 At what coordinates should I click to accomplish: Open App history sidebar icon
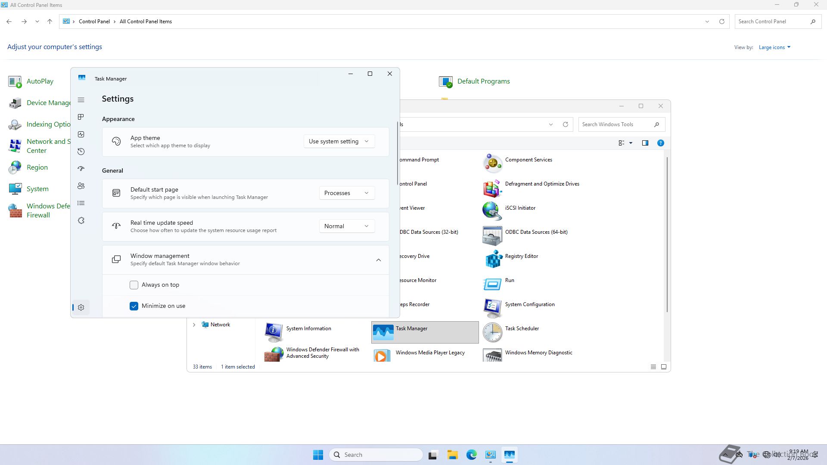click(x=81, y=152)
